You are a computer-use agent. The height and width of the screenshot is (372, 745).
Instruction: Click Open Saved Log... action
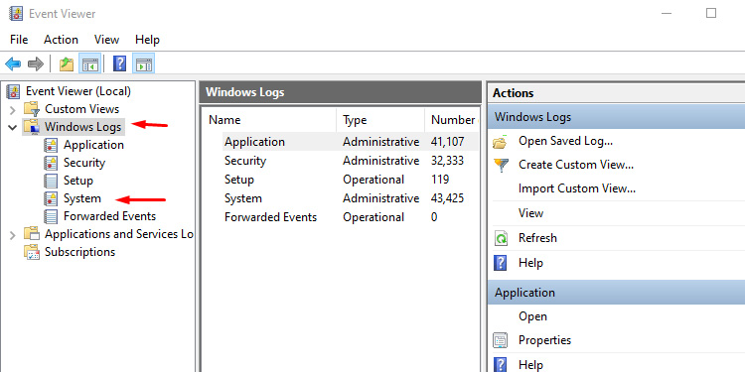[x=565, y=141]
